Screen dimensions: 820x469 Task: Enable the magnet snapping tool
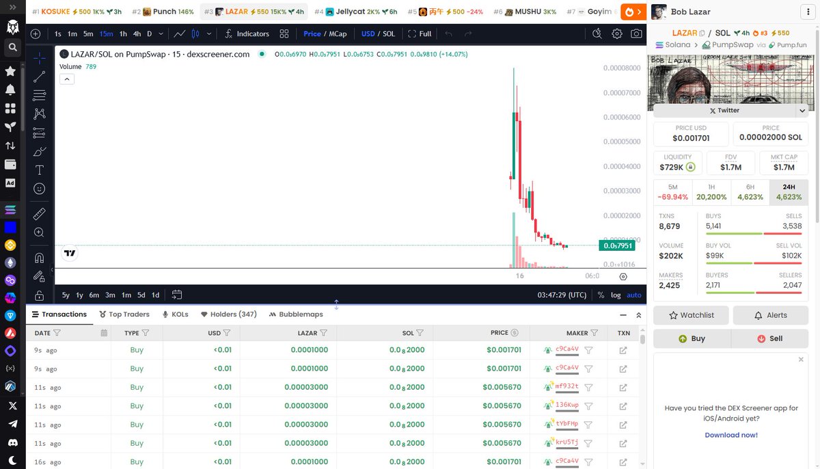click(x=39, y=257)
